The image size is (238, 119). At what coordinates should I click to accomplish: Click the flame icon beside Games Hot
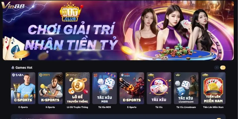click(x=13, y=68)
